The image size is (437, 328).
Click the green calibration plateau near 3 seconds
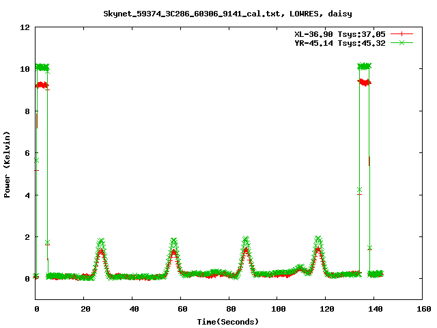click(42, 67)
